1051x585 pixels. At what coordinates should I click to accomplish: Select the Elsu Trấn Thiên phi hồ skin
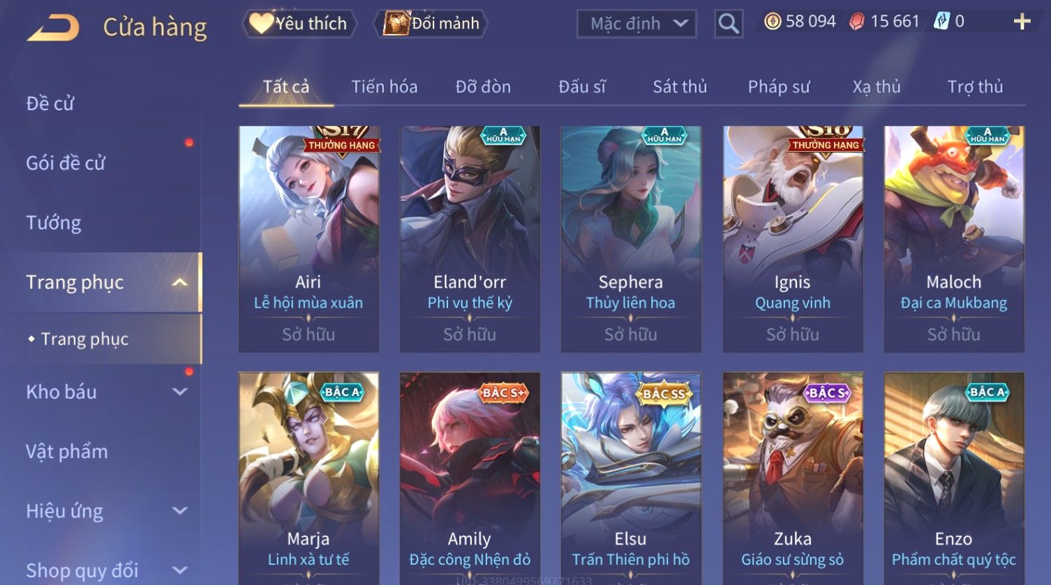631,478
